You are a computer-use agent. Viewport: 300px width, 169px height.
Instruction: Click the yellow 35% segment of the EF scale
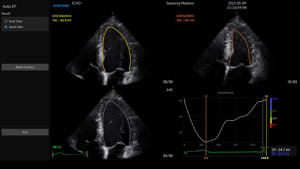(x=271, y=120)
